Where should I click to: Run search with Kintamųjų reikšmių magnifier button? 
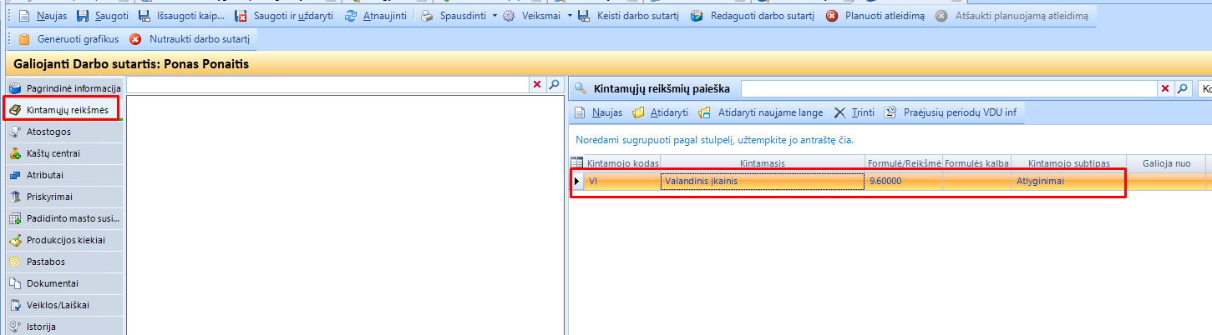click(1182, 88)
